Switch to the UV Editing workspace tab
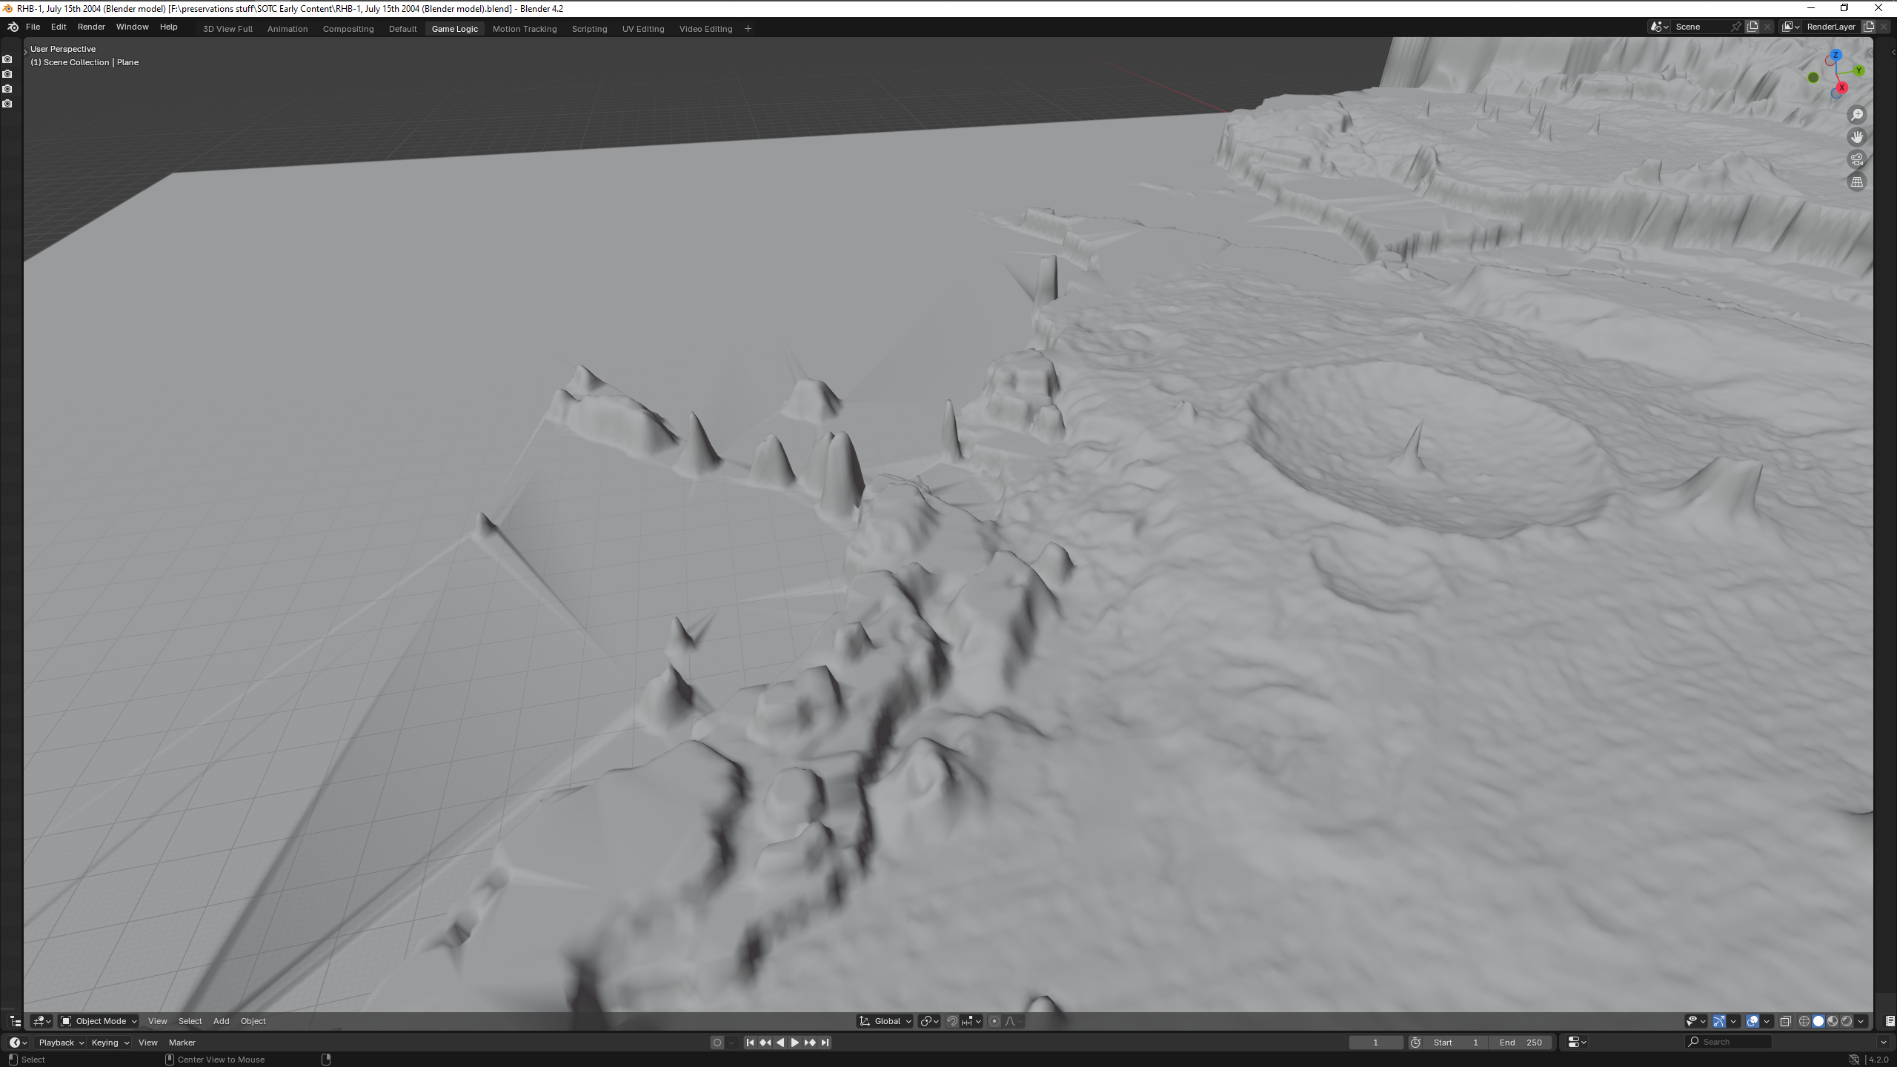Image resolution: width=1897 pixels, height=1067 pixels. click(x=642, y=29)
